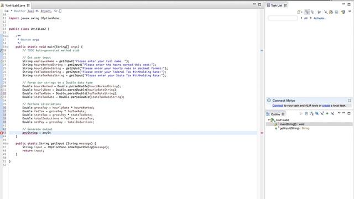
Task: Click the Activate... link
Action: coord(320,18)
